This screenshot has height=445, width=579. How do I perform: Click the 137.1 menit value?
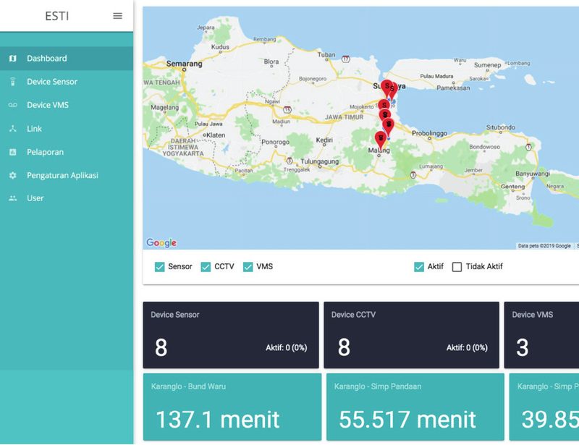pos(218,420)
